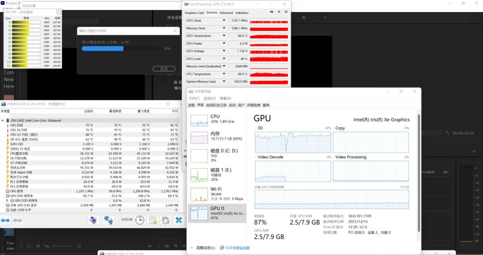This screenshot has width=483, height=255.
Task: Click HWiNFO network computers icon
Action: (108, 220)
